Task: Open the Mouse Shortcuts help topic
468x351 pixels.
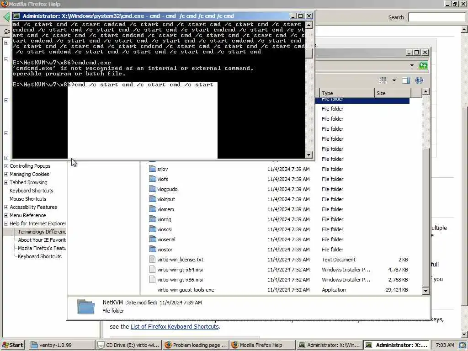Action: coord(28,199)
